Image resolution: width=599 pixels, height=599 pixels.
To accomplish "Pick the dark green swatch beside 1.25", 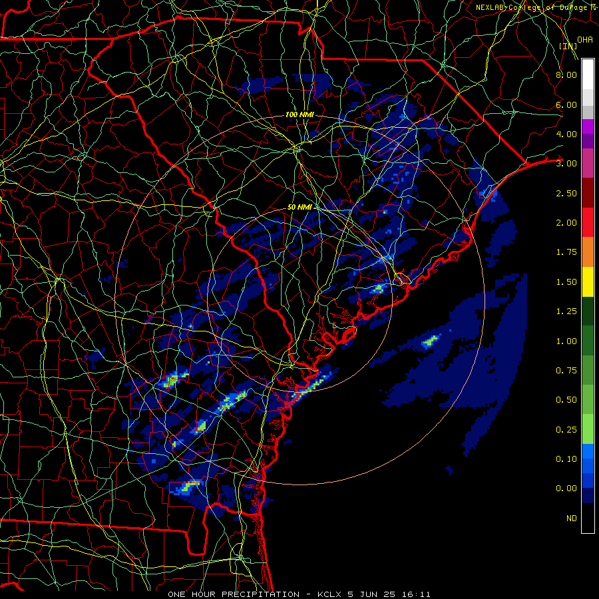I will pos(588,311).
